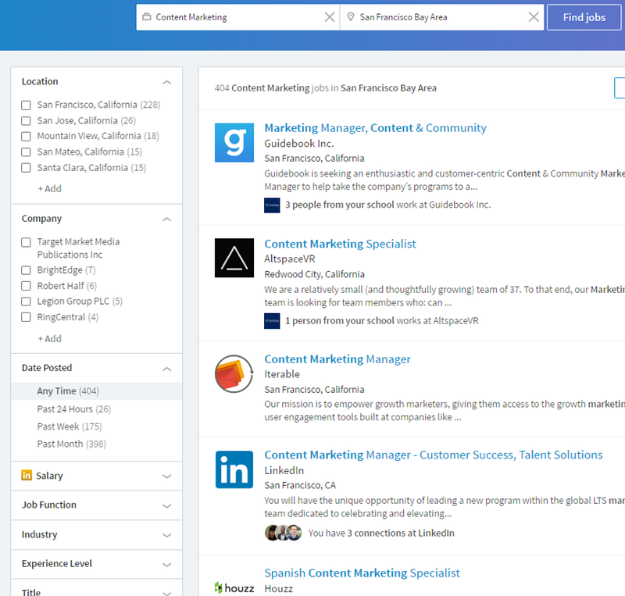Image resolution: width=625 pixels, height=596 pixels.
Task: Select Past 24 Hours date filter
Action: [73, 409]
